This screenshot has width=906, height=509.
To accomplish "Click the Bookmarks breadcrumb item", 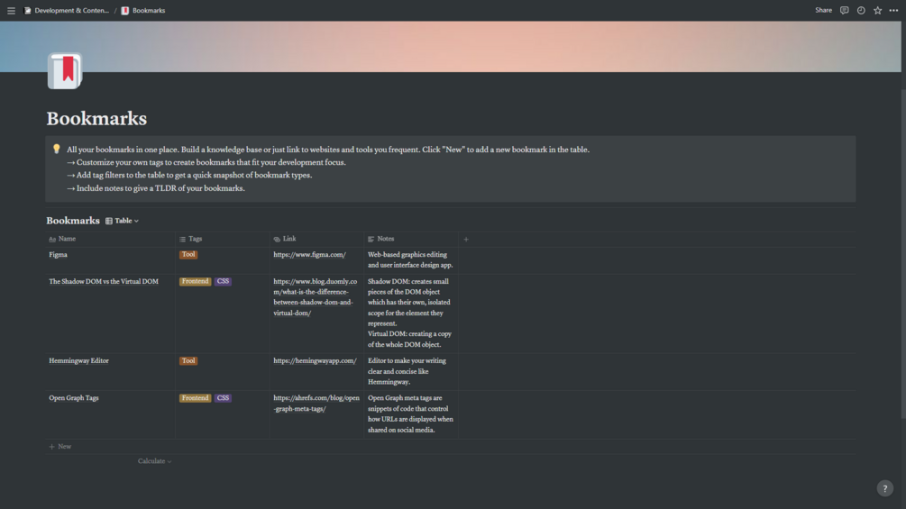I will coord(147,11).
